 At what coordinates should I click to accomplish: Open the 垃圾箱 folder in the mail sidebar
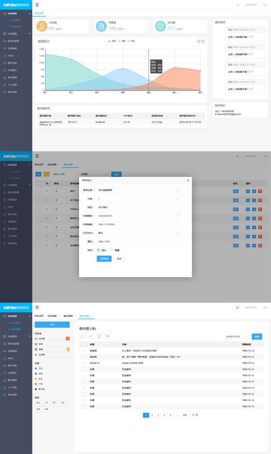[42, 355]
